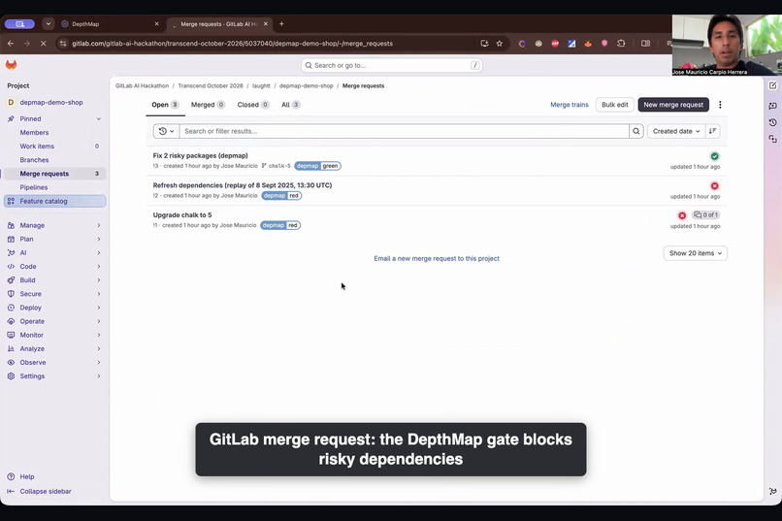Click the New merge request button
The height and width of the screenshot is (521, 782).
[673, 105]
